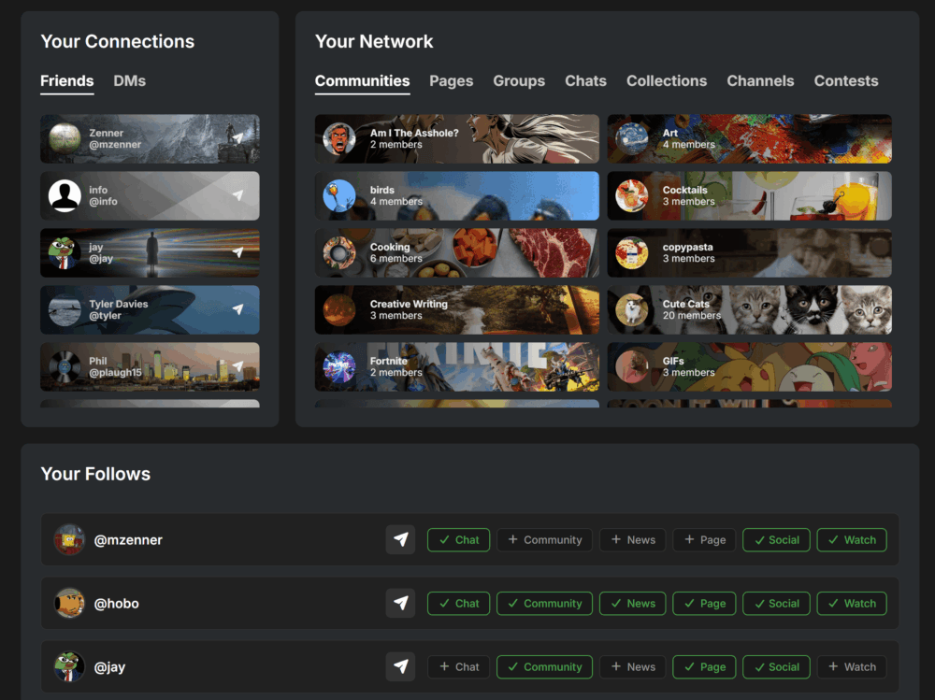
Task: Click @hobo profile avatar
Action: pos(69,603)
